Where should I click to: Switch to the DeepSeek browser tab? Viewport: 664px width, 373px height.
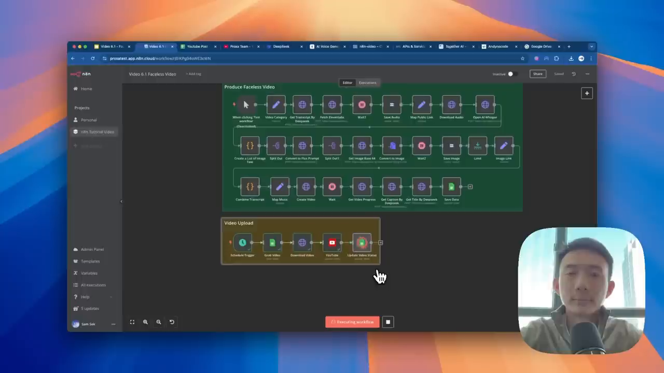[284, 47]
